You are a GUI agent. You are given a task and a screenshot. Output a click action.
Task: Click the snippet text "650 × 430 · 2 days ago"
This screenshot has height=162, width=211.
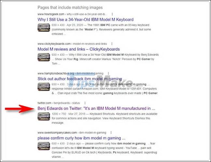pos(66,143)
